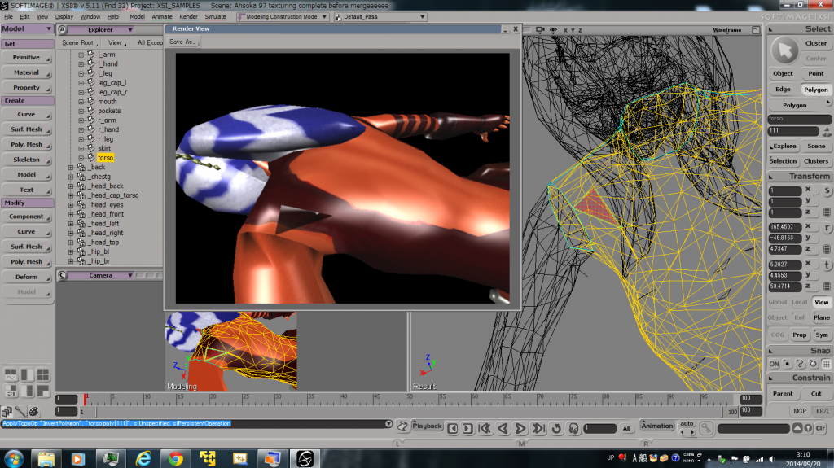This screenshot has height=468, width=834.
Task: Enable snap to curves icon
Action: [800, 364]
